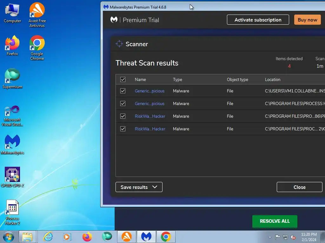This screenshot has height=243, width=325.
Task: Click the C:\USERS\VM1.COLLABNE location cell
Action: [x=295, y=91]
